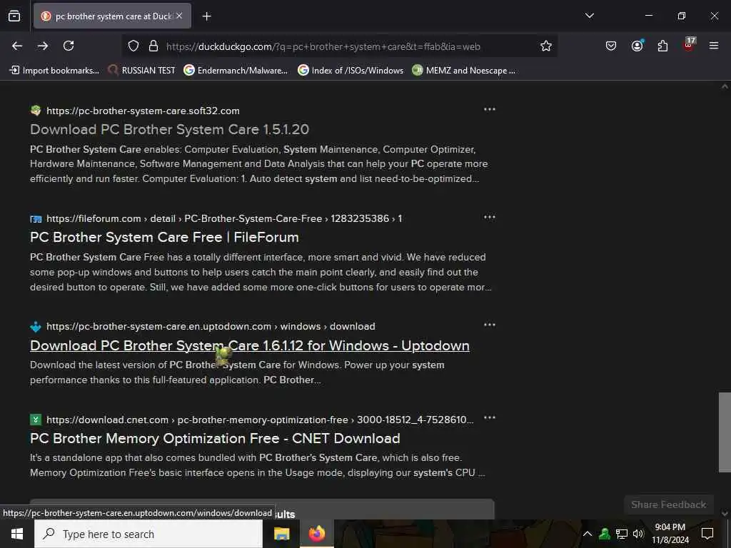Click the download.cnet.com result URL
Image resolution: width=731 pixels, height=548 pixels.
[260, 420]
